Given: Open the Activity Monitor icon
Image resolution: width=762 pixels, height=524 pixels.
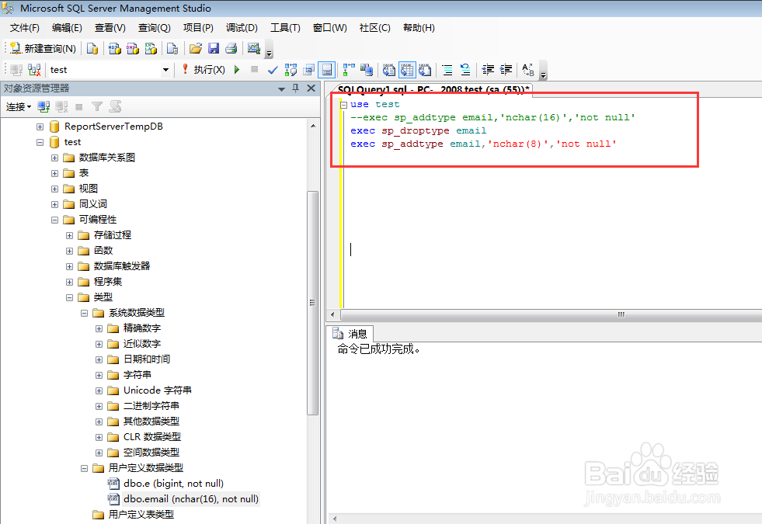Looking at the screenshot, I should 254,48.
